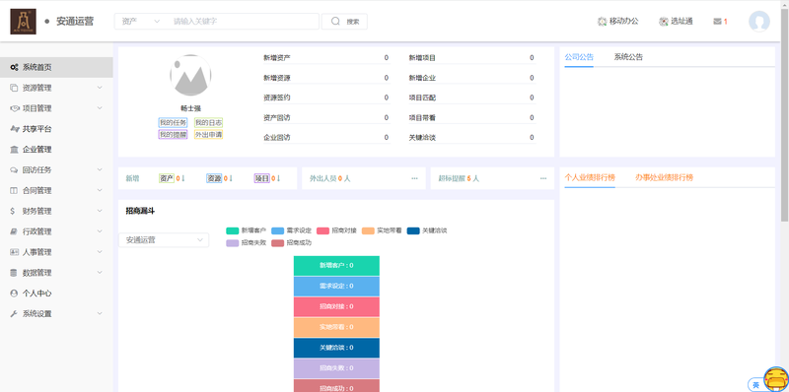Toggle 实地带看 legend series
The height and width of the screenshot is (392, 789).
pos(382,230)
